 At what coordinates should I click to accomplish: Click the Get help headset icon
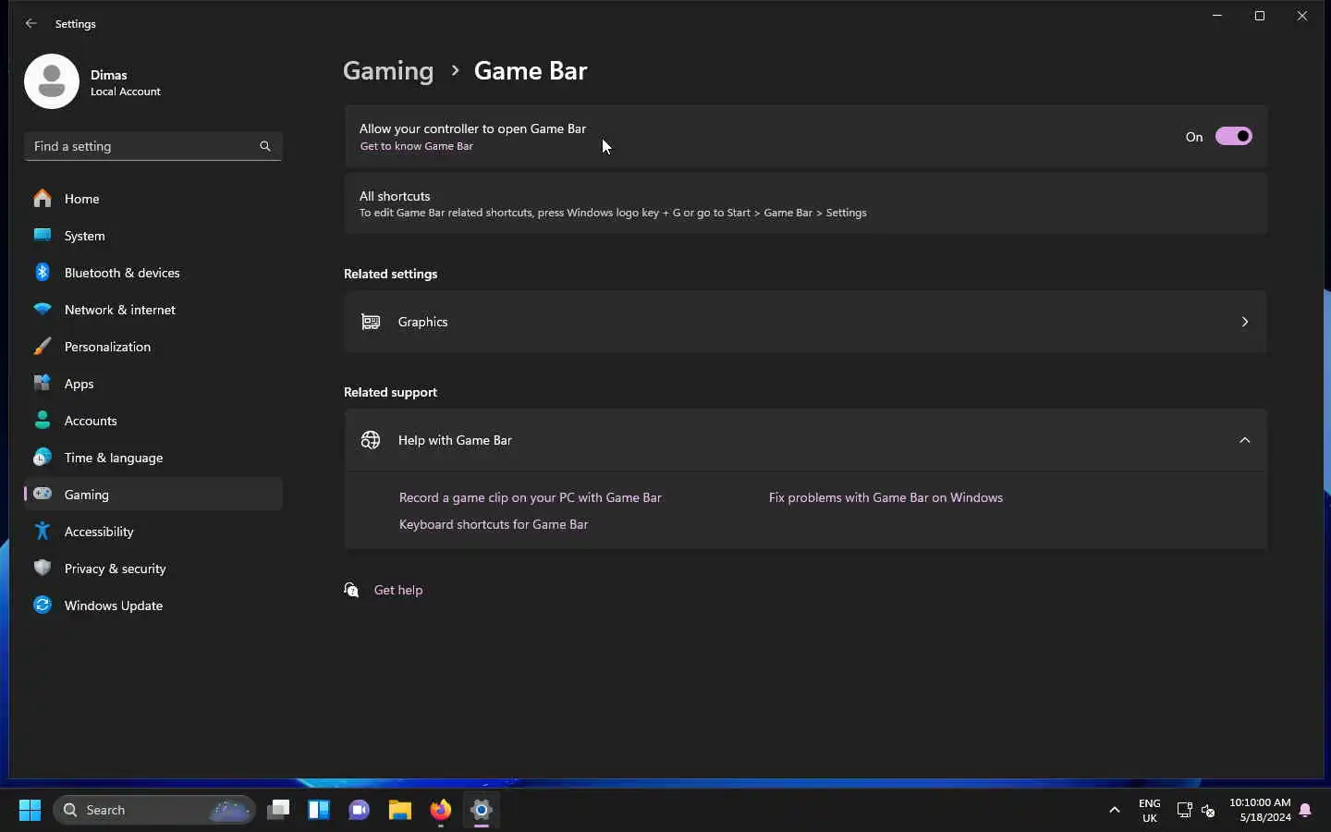click(x=351, y=590)
